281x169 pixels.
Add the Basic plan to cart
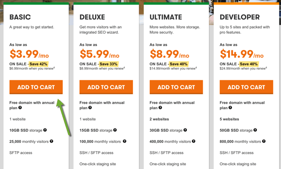[36, 87]
